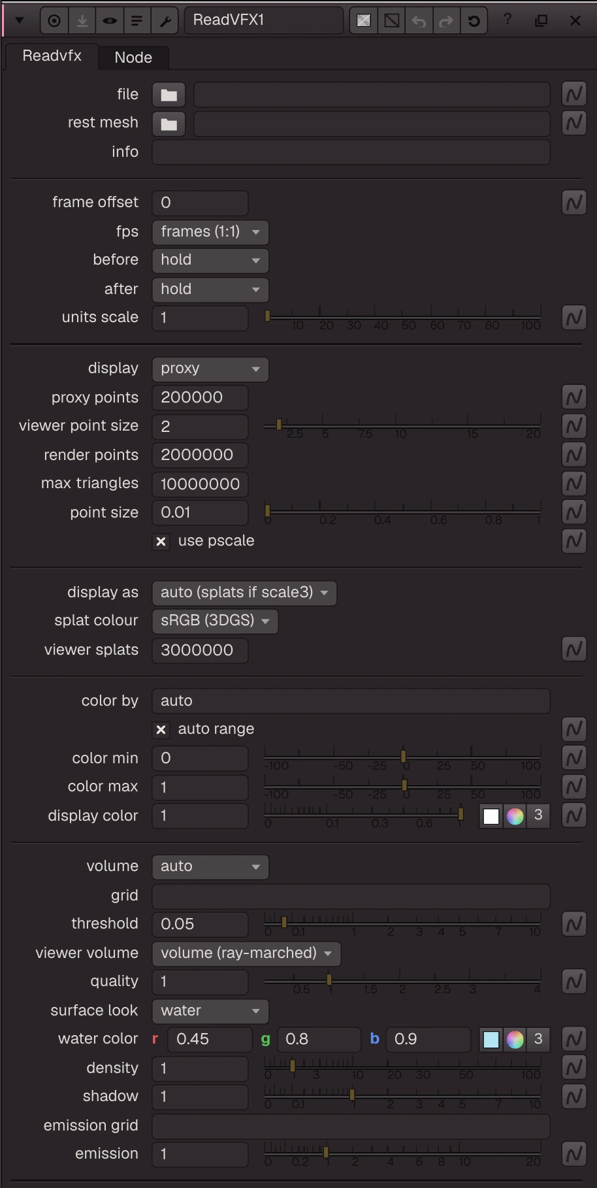The width and height of the screenshot is (597, 1188).
Task: Click the ReadVFX1 node name field
Action: [264, 20]
